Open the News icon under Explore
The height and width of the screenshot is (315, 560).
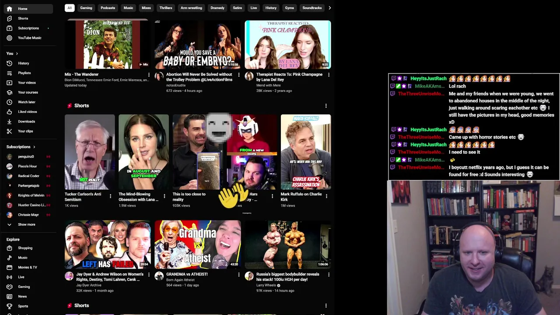pyautogui.click(x=9, y=296)
